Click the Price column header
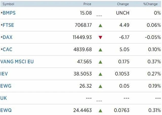Image resolution: width=162 pixels, height=115 pixels. pyautogui.click(x=87, y=4)
